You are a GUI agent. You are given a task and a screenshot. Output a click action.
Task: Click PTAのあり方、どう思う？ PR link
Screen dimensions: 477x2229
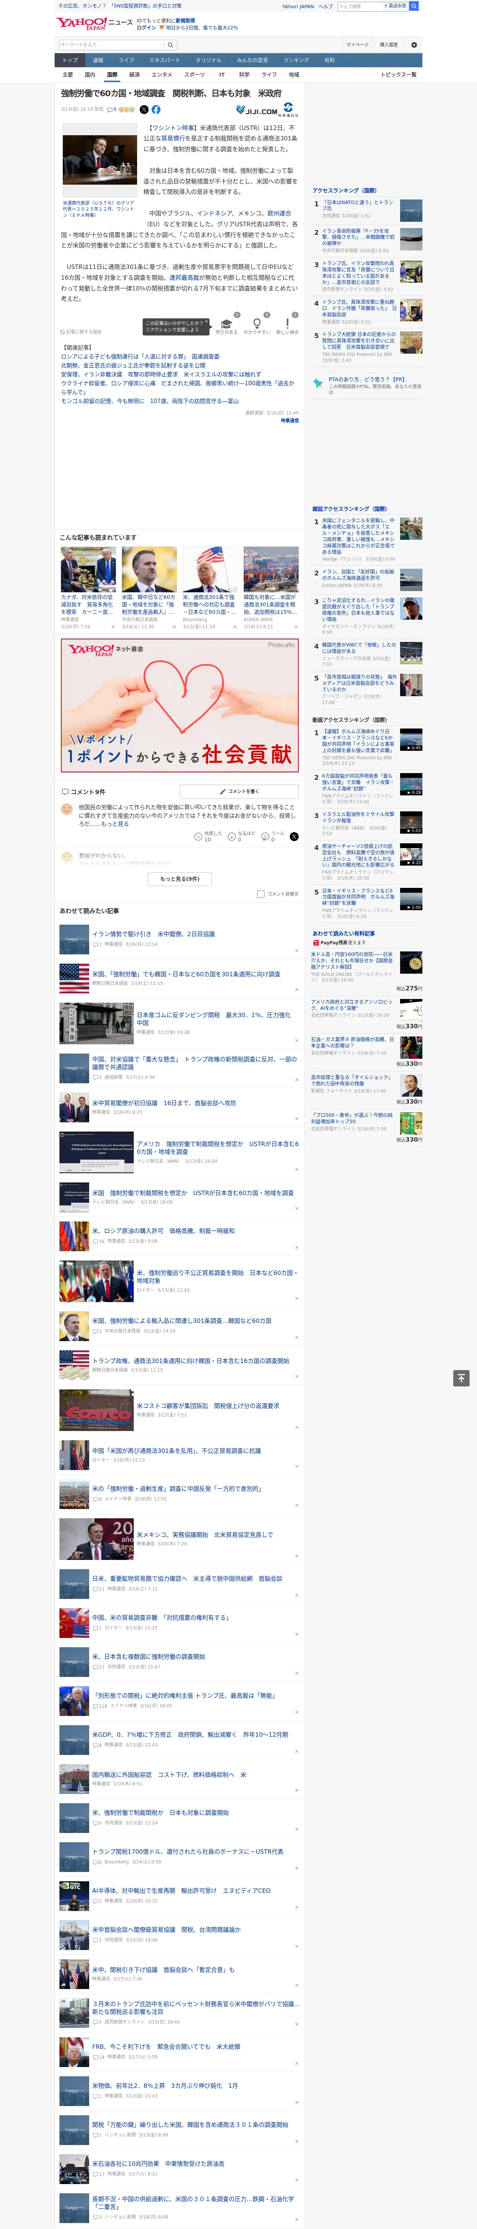(x=366, y=379)
